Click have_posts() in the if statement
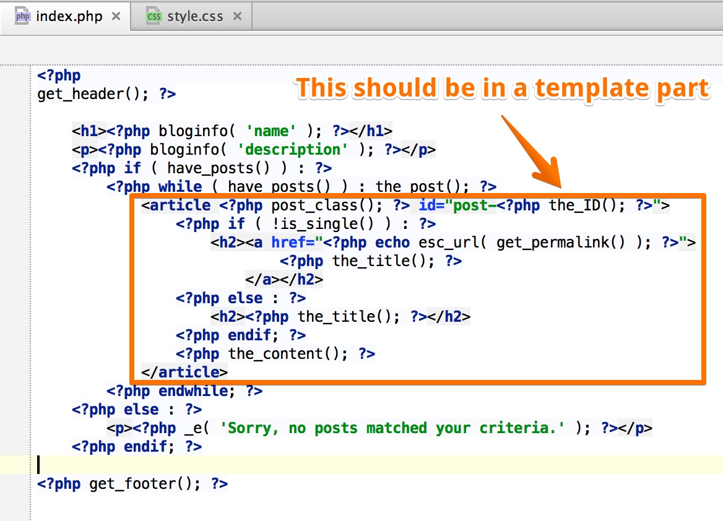 tap(218, 168)
